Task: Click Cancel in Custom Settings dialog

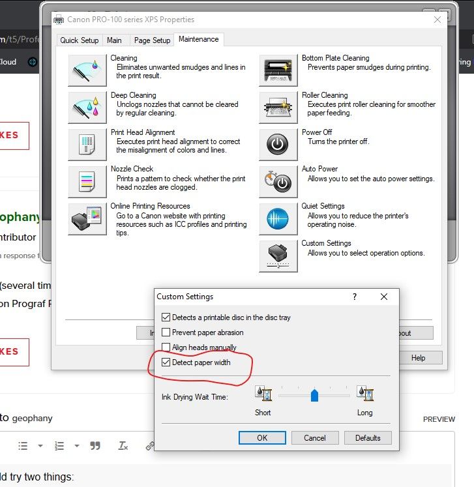Action: coord(315,438)
